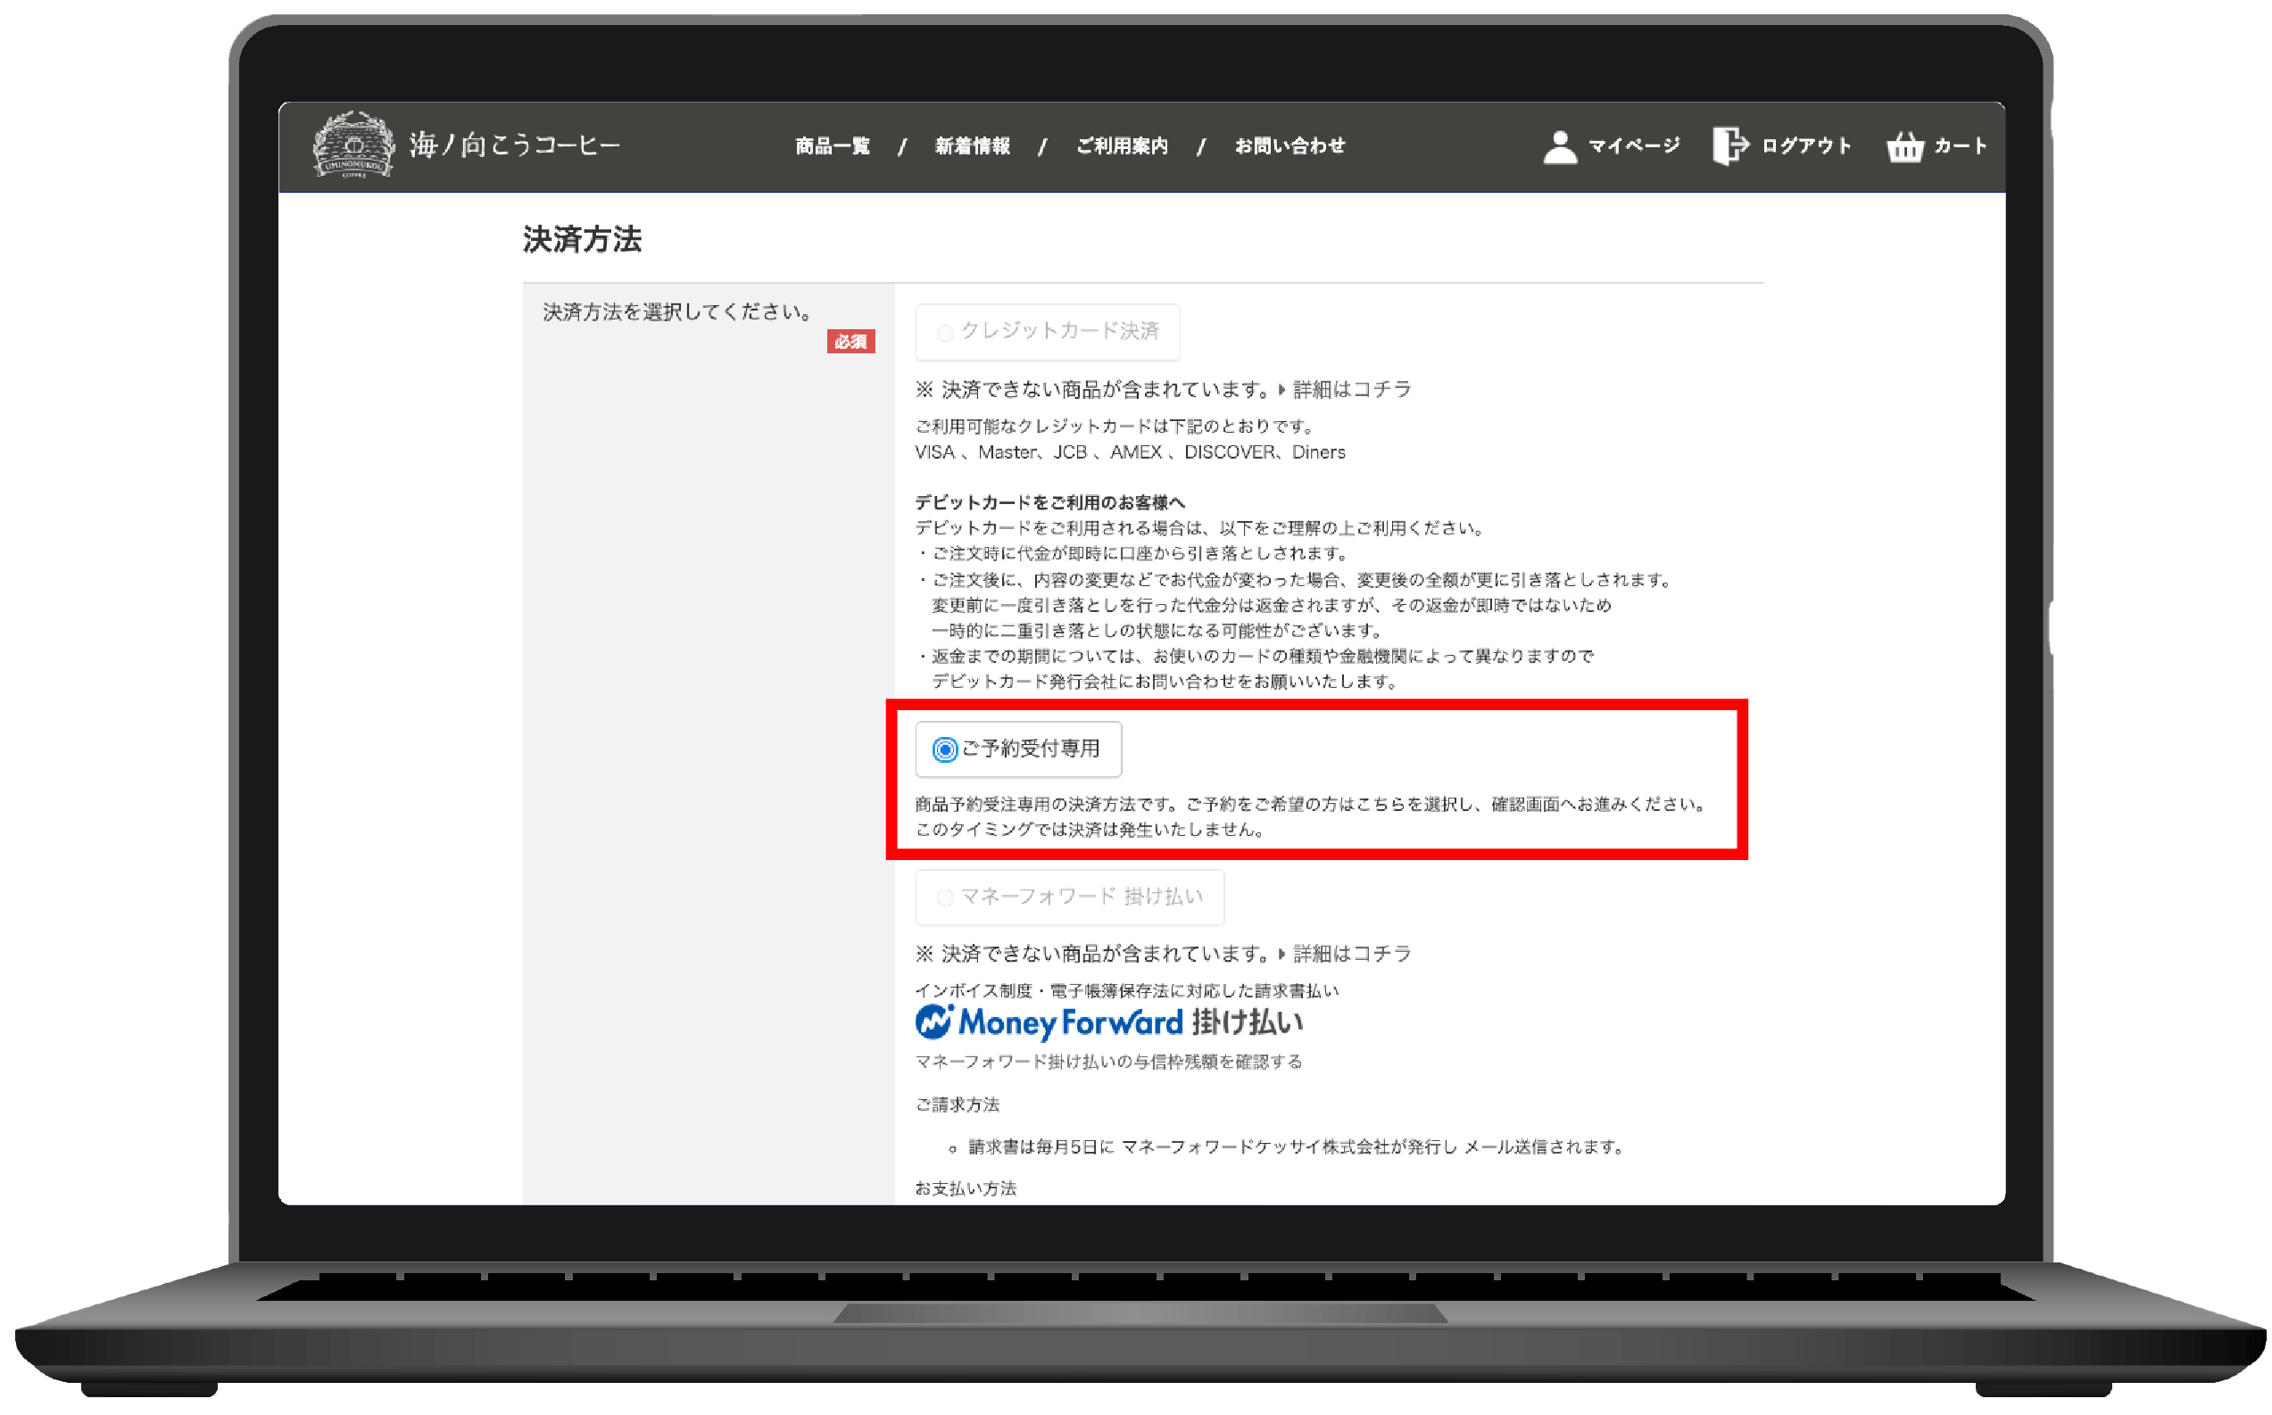Viewport: 2272px width, 1415px height.
Task: Click the Uminomukou Coffee logo emblem
Action: (352, 145)
